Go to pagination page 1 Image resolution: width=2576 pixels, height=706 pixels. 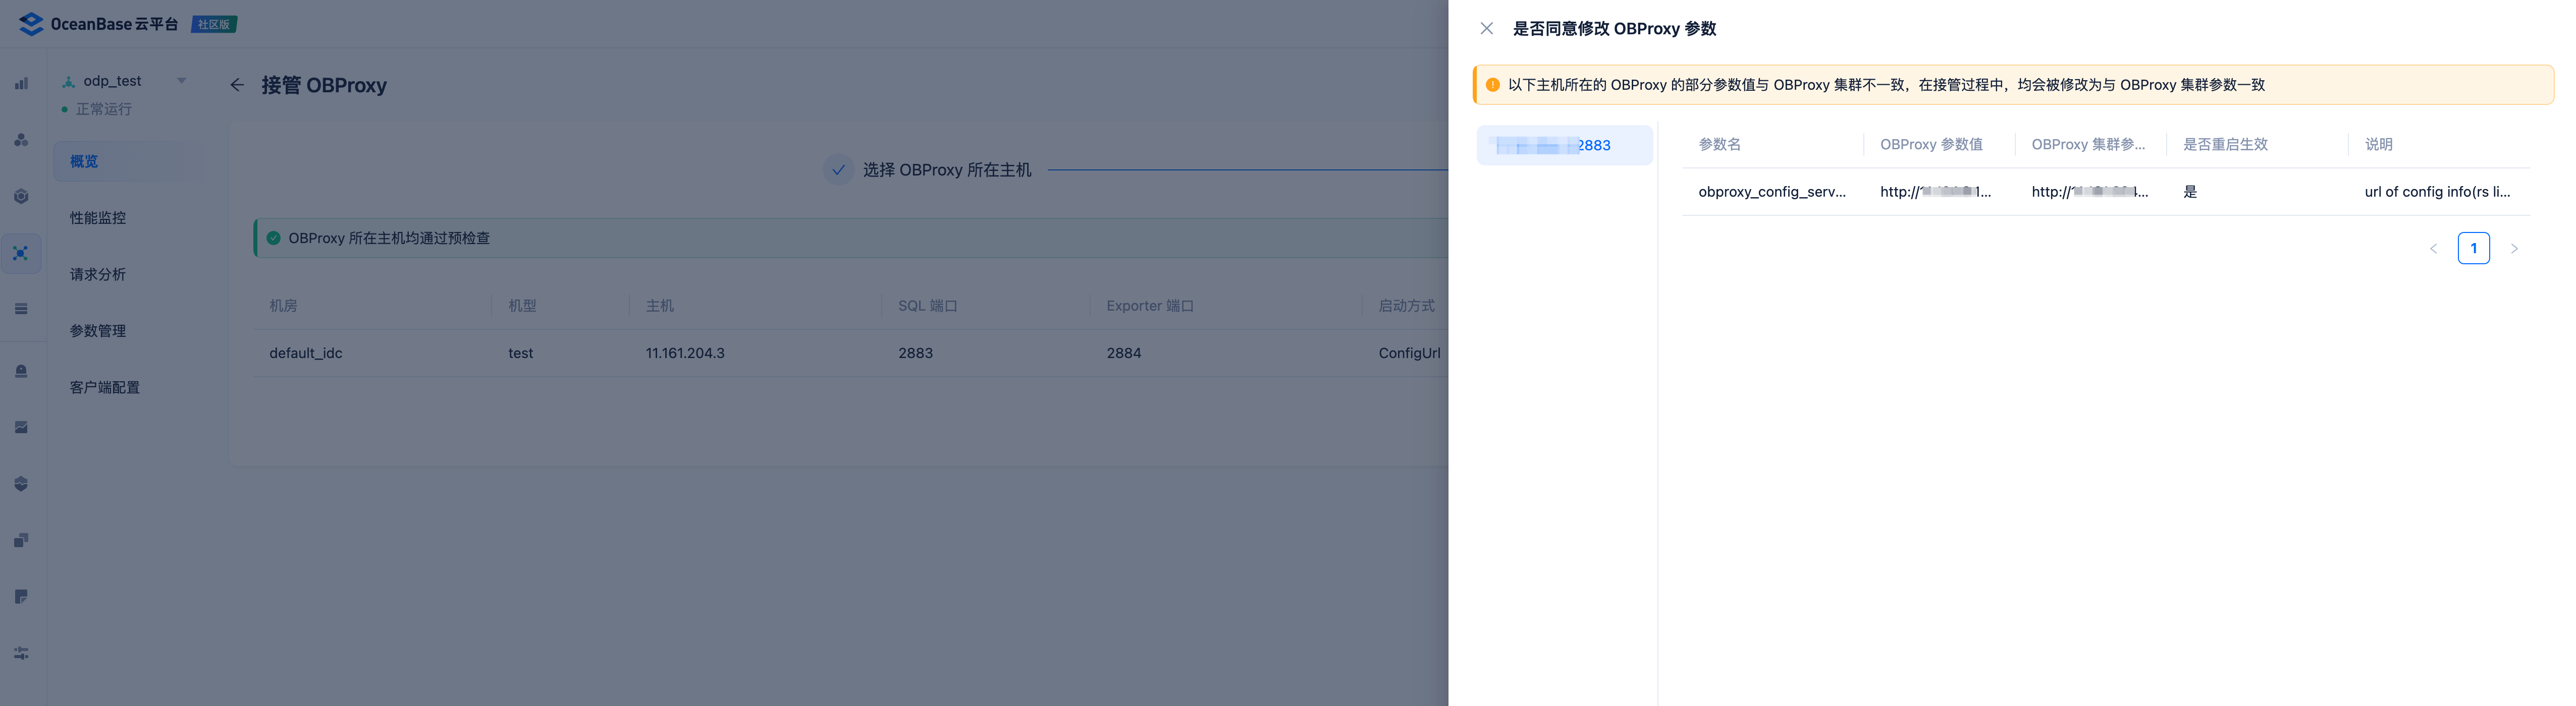(x=2473, y=249)
